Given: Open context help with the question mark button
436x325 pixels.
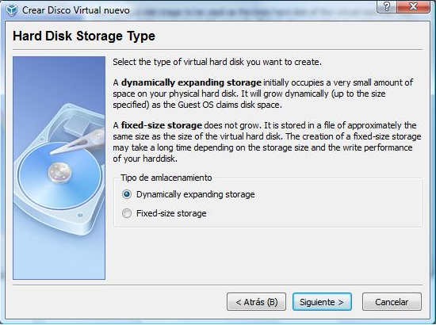Looking at the screenshot, I should (387, 6).
